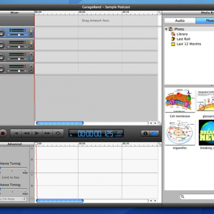Select the Last Roll album
The width and height of the screenshot is (214, 214).
tap(183, 39)
